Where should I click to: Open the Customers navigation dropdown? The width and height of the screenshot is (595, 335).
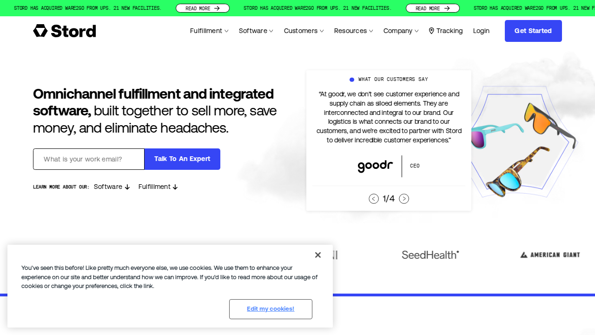coord(304,31)
